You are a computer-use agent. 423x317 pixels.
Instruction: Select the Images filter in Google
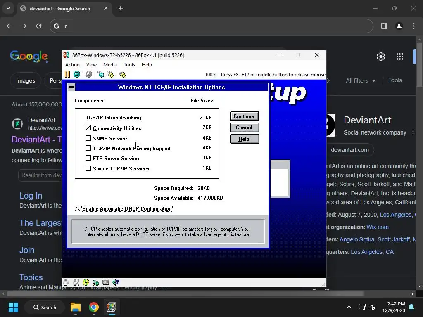[25, 80]
